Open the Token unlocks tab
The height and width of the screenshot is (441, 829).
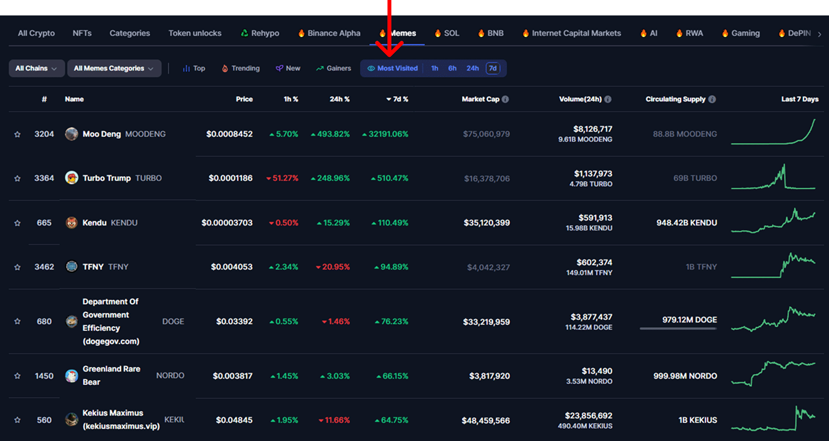pyautogui.click(x=195, y=33)
